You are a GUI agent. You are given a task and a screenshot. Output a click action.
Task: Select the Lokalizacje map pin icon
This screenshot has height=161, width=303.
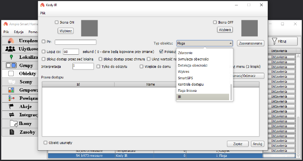pyautogui.click(x=12, y=57)
